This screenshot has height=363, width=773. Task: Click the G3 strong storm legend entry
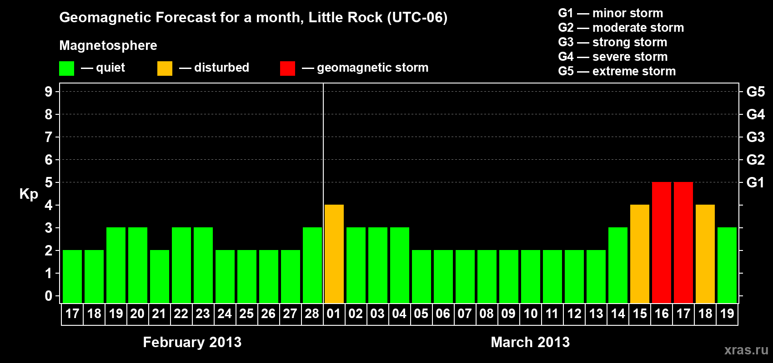click(x=612, y=42)
